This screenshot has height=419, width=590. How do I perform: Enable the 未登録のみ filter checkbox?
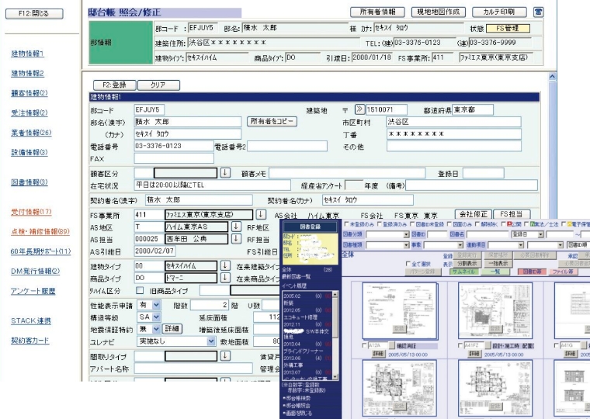tap(346, 224)
